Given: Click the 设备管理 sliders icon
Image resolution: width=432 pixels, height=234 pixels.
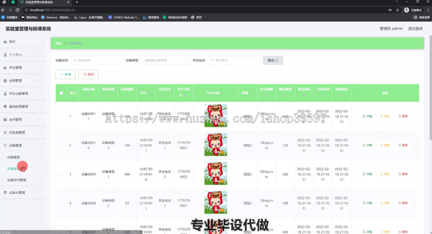Looking at the screenshot, I should coord(5,145).
